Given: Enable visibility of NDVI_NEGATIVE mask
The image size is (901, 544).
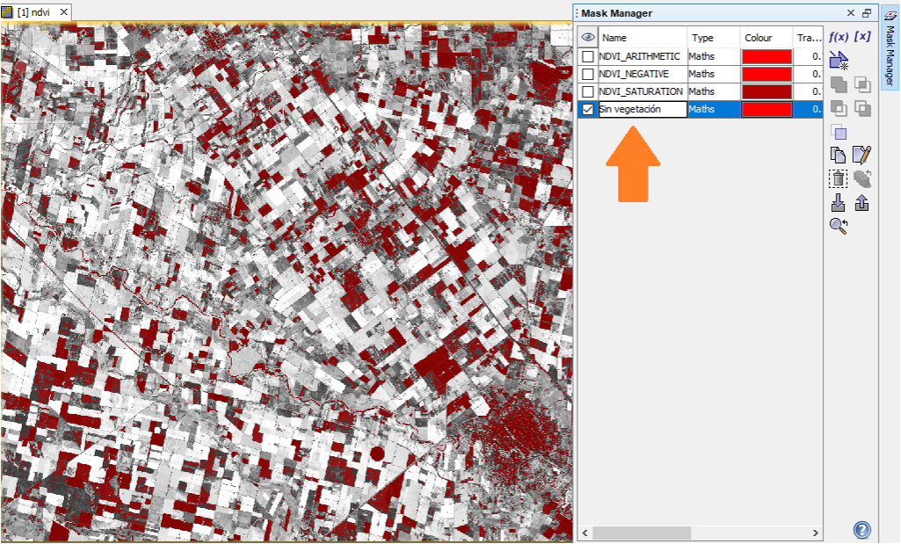Looking at the screenshot, I should (x=587, y=74).
